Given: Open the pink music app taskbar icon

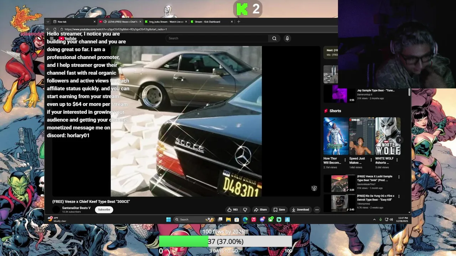Looking at the screenshot, I should pyautogui.click(x=254, y=219).
